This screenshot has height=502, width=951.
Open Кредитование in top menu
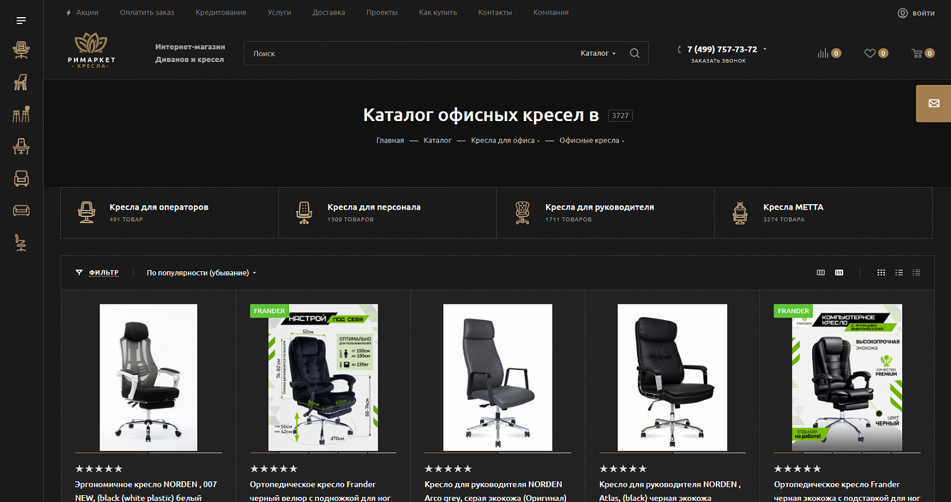(221, 13)
